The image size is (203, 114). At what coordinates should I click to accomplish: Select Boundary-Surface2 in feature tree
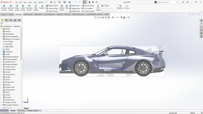(12, 105)
